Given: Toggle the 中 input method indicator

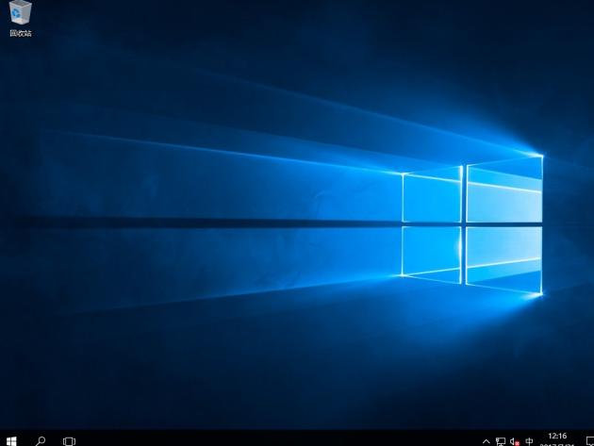Looking at the screenshot, I should click(530, 440).
